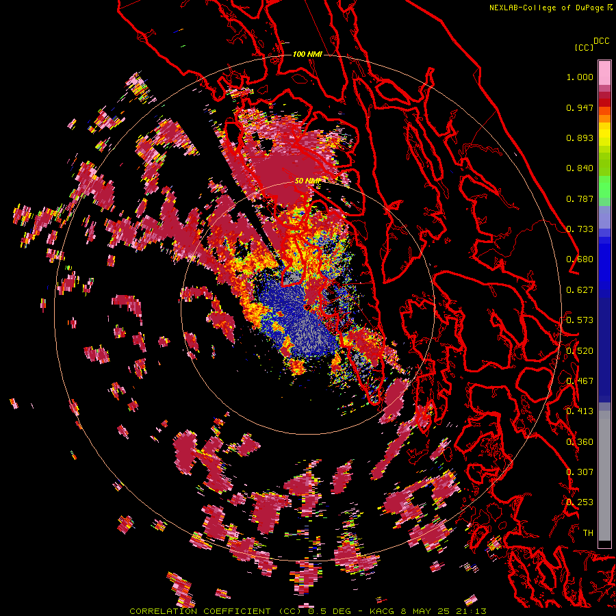The height and width of the screenshot is (616, 616).
Task: Pick the yellow color bar segment
Action: pyautogui.click(x=604, y=134)
